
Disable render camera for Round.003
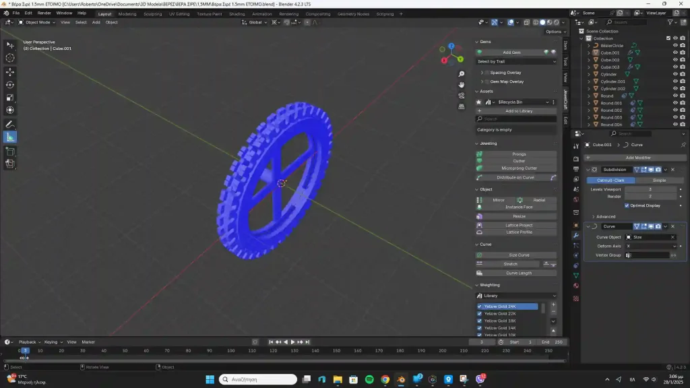[683, 117]
